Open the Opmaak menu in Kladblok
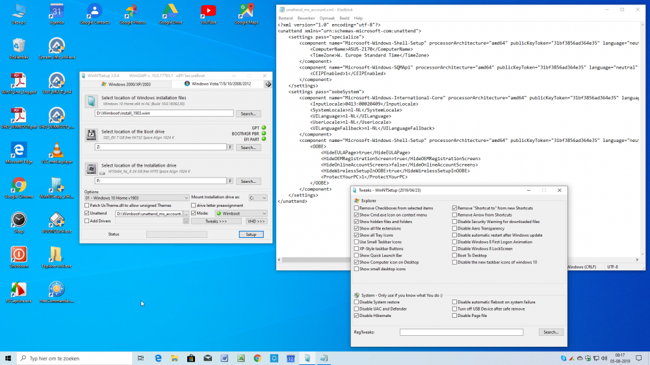 click(x=328, y=18)
